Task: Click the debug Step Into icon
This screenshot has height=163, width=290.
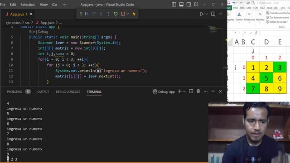Action: point(101,14)
